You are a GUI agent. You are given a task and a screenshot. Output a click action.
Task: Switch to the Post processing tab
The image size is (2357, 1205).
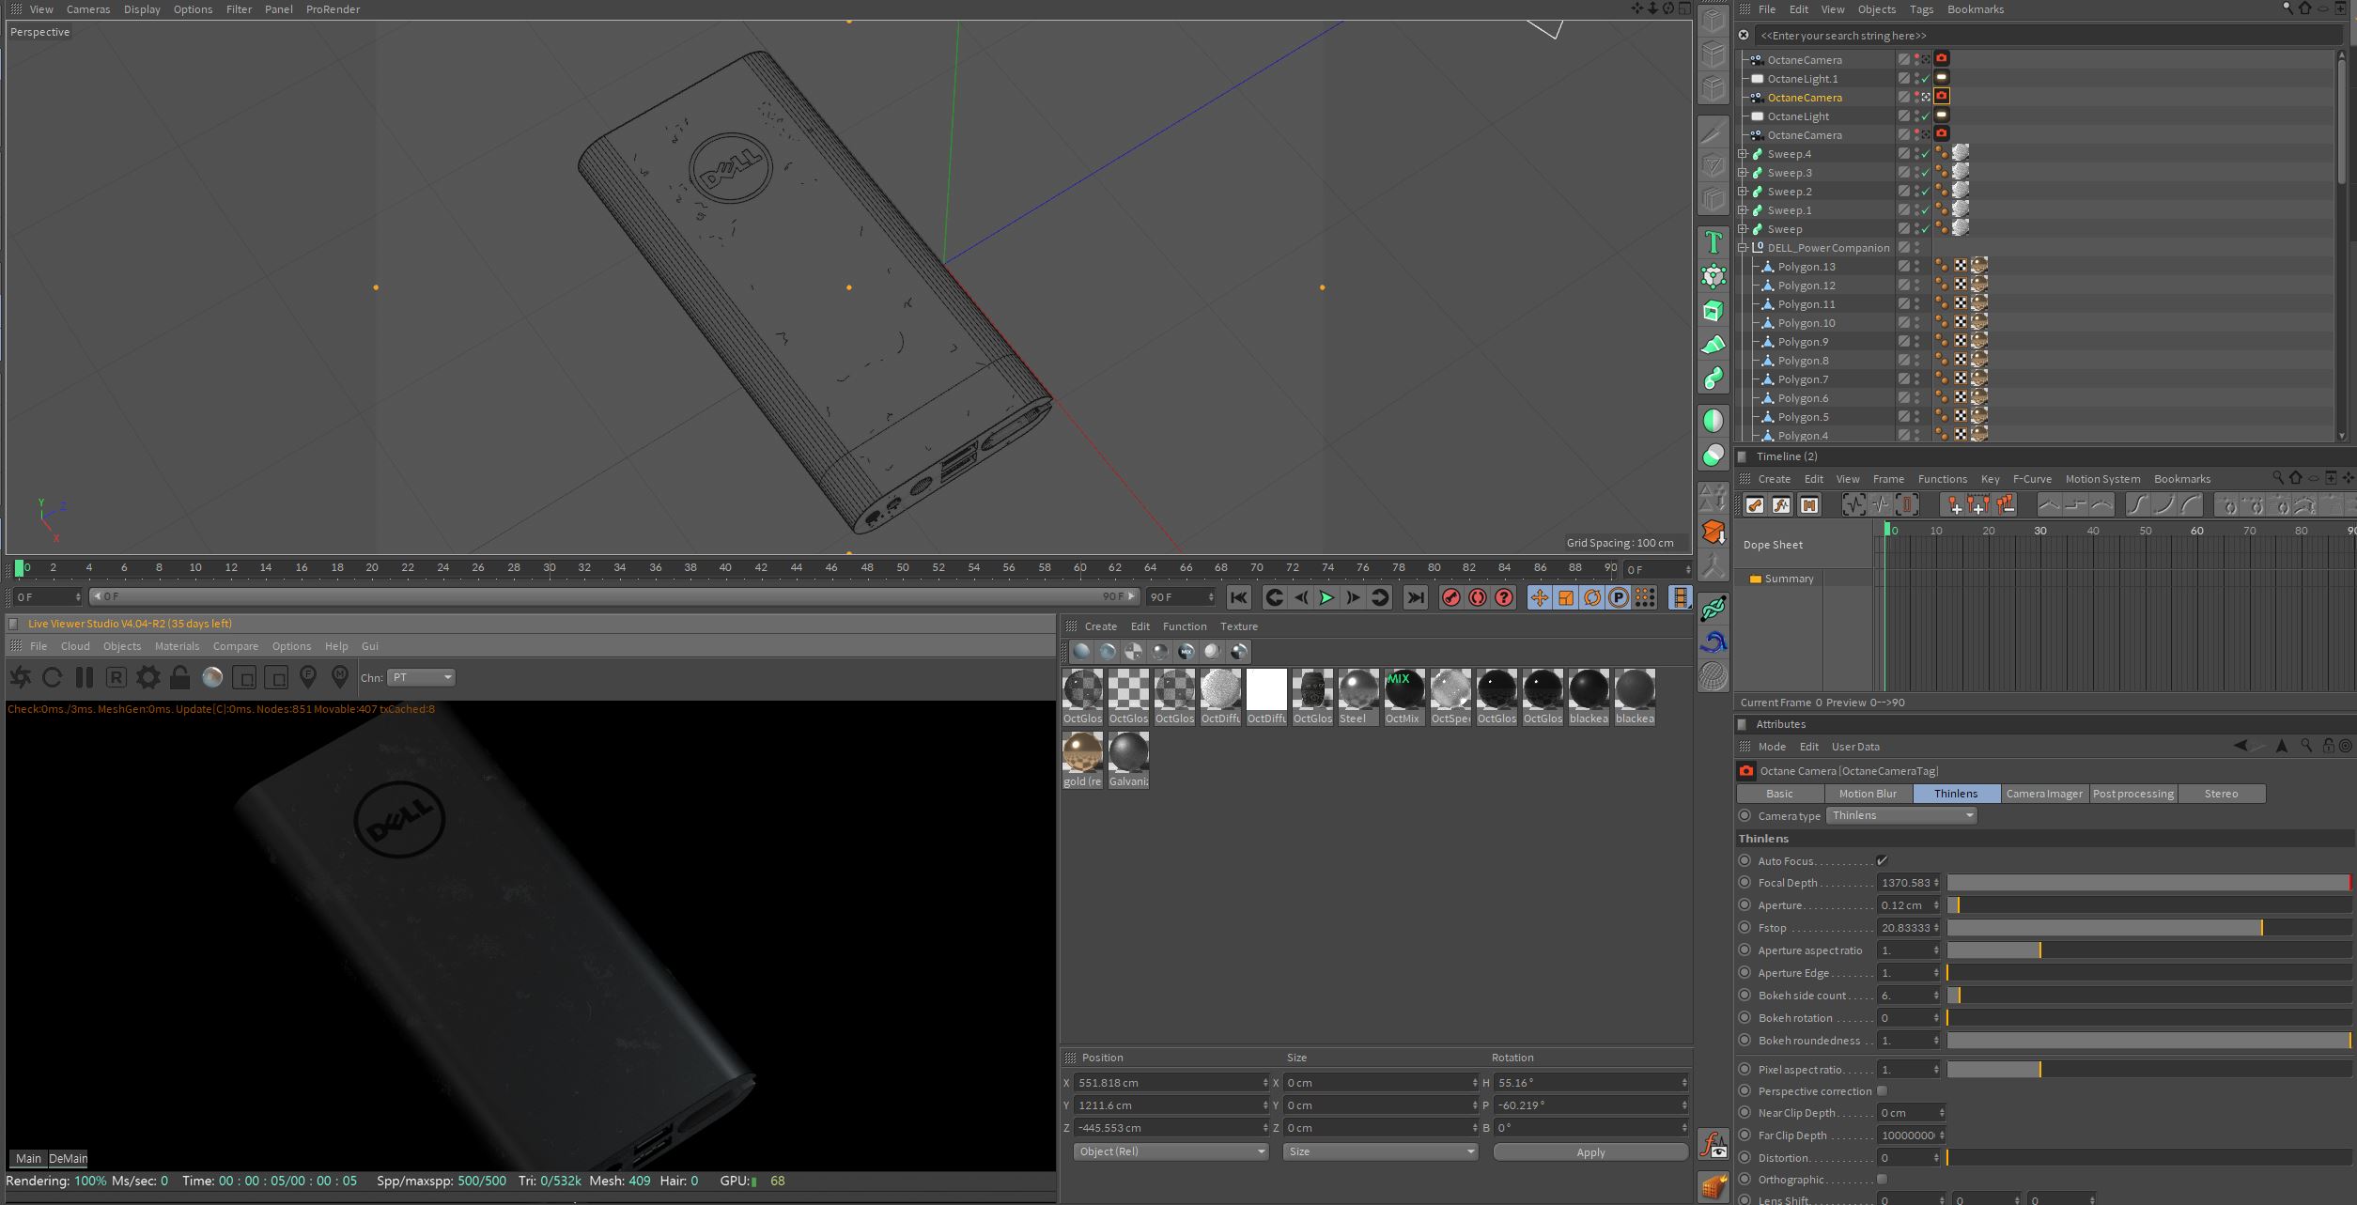tap(2132, 794)
